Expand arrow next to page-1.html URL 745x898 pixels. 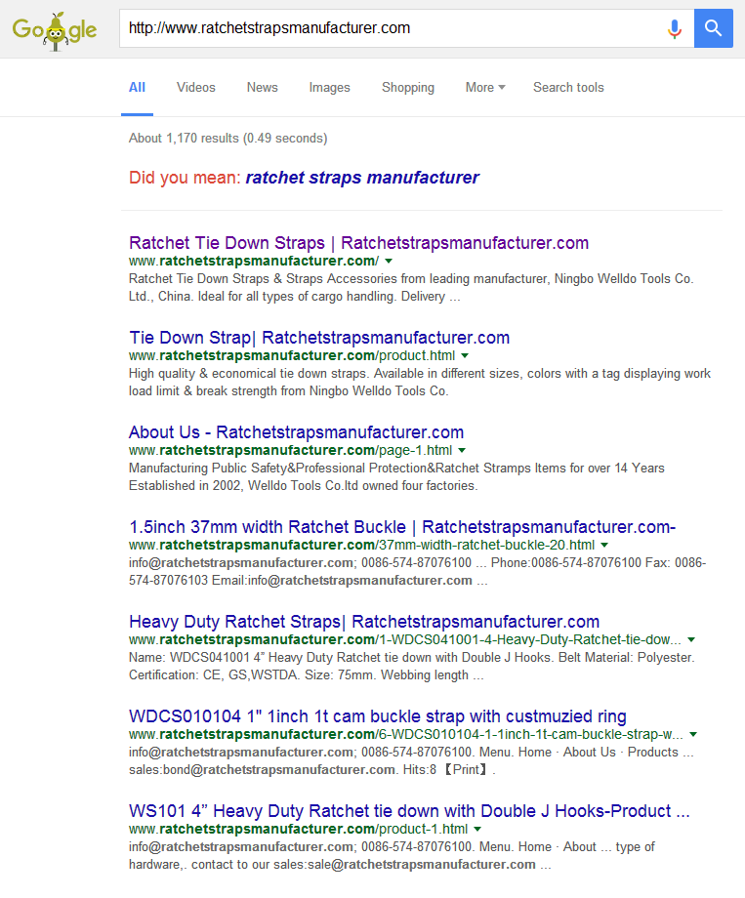(x=462, y=451)
